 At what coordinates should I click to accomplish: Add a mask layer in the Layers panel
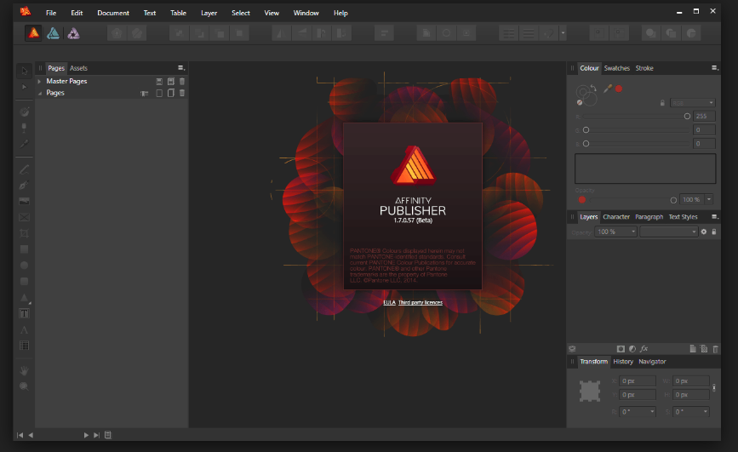[621, 349]
